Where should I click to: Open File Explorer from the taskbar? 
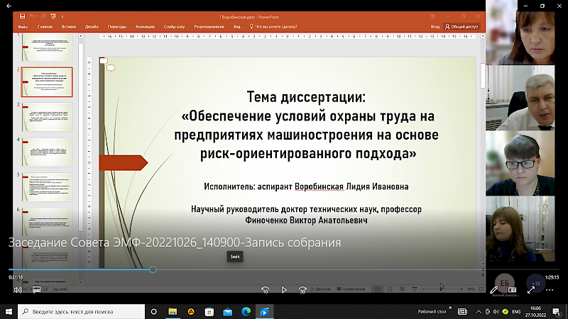coord(173,310)
